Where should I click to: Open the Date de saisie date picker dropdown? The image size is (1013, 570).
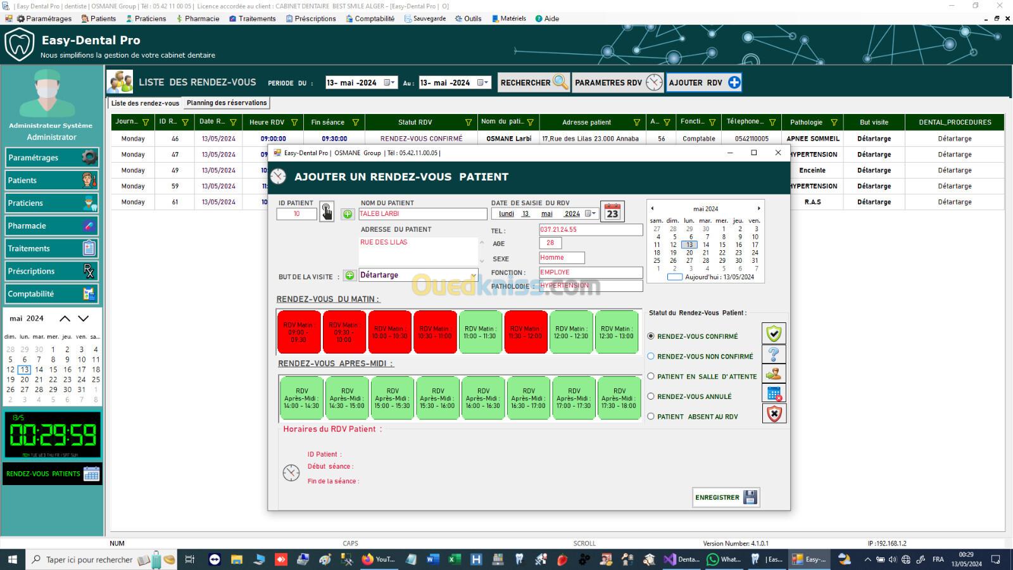click(590, 214)
